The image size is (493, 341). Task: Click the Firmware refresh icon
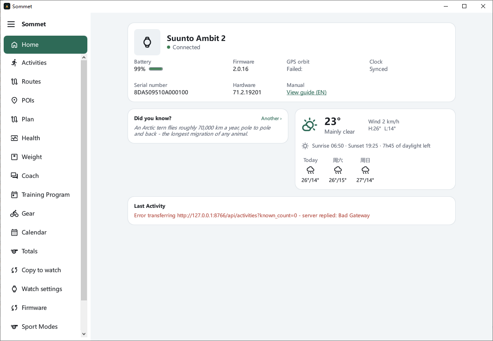14,308
